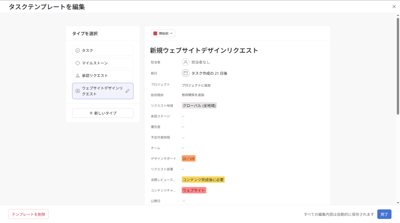Click the 依存関係 field label
This screenshot has height=223, width=400.
[x=157, y=95]
